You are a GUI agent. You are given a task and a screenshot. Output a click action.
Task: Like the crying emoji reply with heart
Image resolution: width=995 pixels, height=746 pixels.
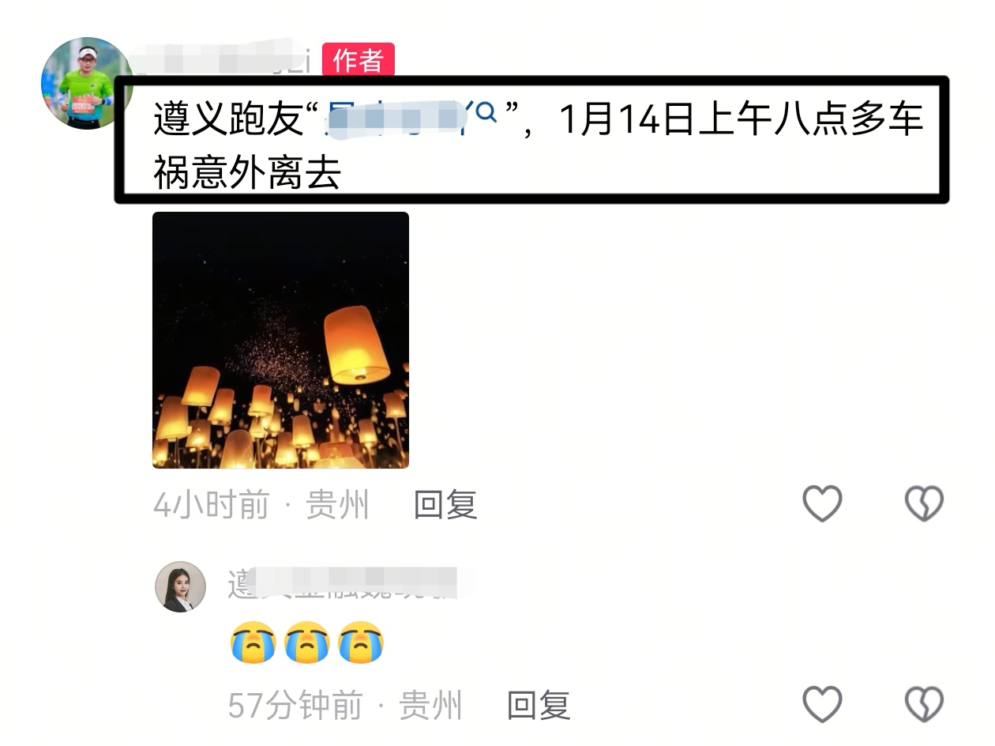coord(822,704)
